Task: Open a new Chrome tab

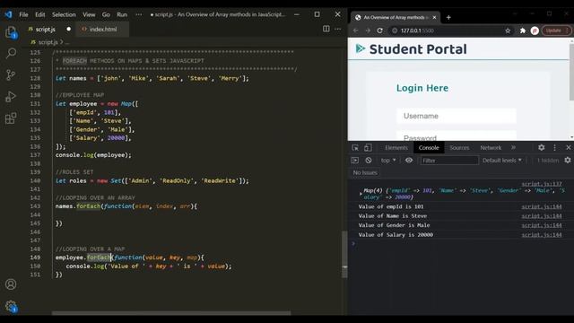Action: point(448,17)
